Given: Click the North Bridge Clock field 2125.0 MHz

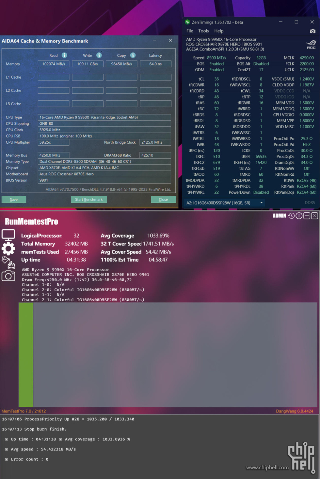Looking at the screenshot, I should tap(155, 142).
